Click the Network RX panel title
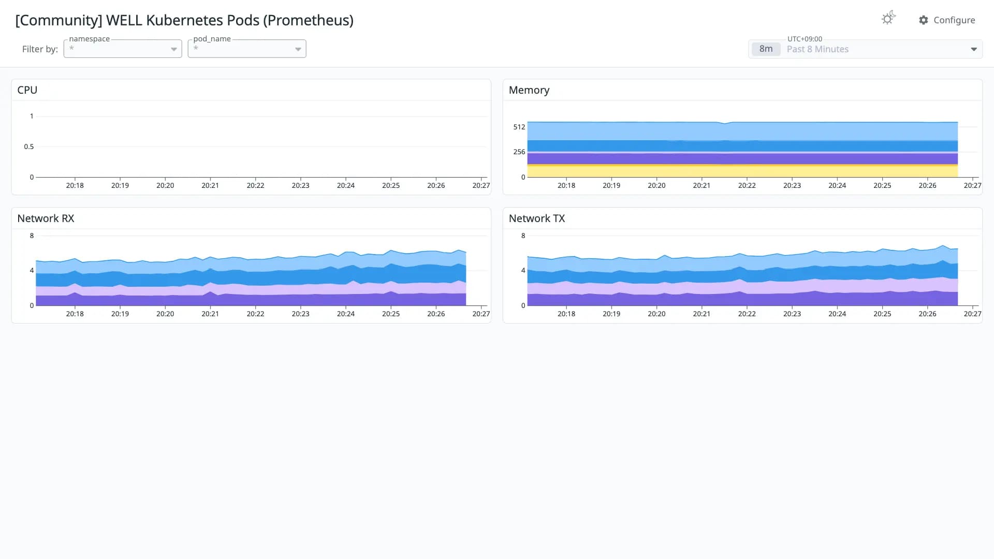 [x=46, y=218]
